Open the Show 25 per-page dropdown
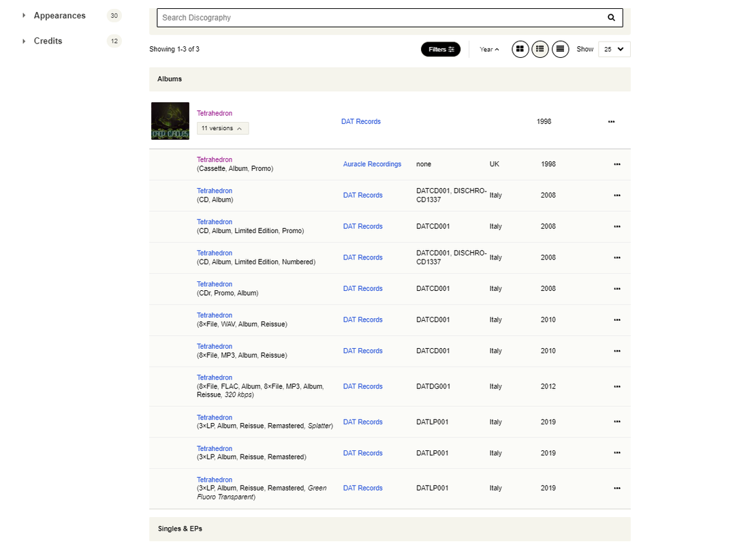This screenshot has width=733, height=545. point(614,49)
